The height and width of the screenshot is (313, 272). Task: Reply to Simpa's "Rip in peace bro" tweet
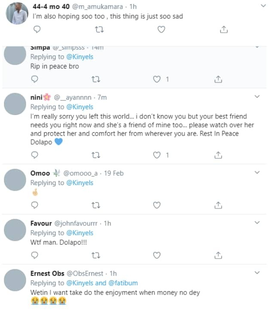click(35, 79)
